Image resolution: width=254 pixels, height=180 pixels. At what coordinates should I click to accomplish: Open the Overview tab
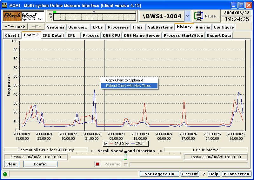click(78, 27)
